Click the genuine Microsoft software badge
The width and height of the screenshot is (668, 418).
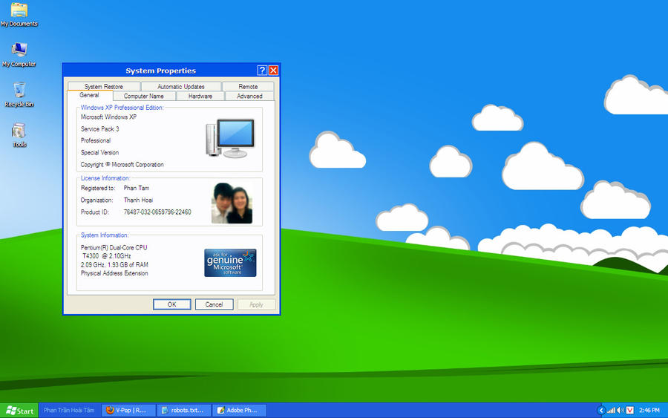[x=230, y=263]
